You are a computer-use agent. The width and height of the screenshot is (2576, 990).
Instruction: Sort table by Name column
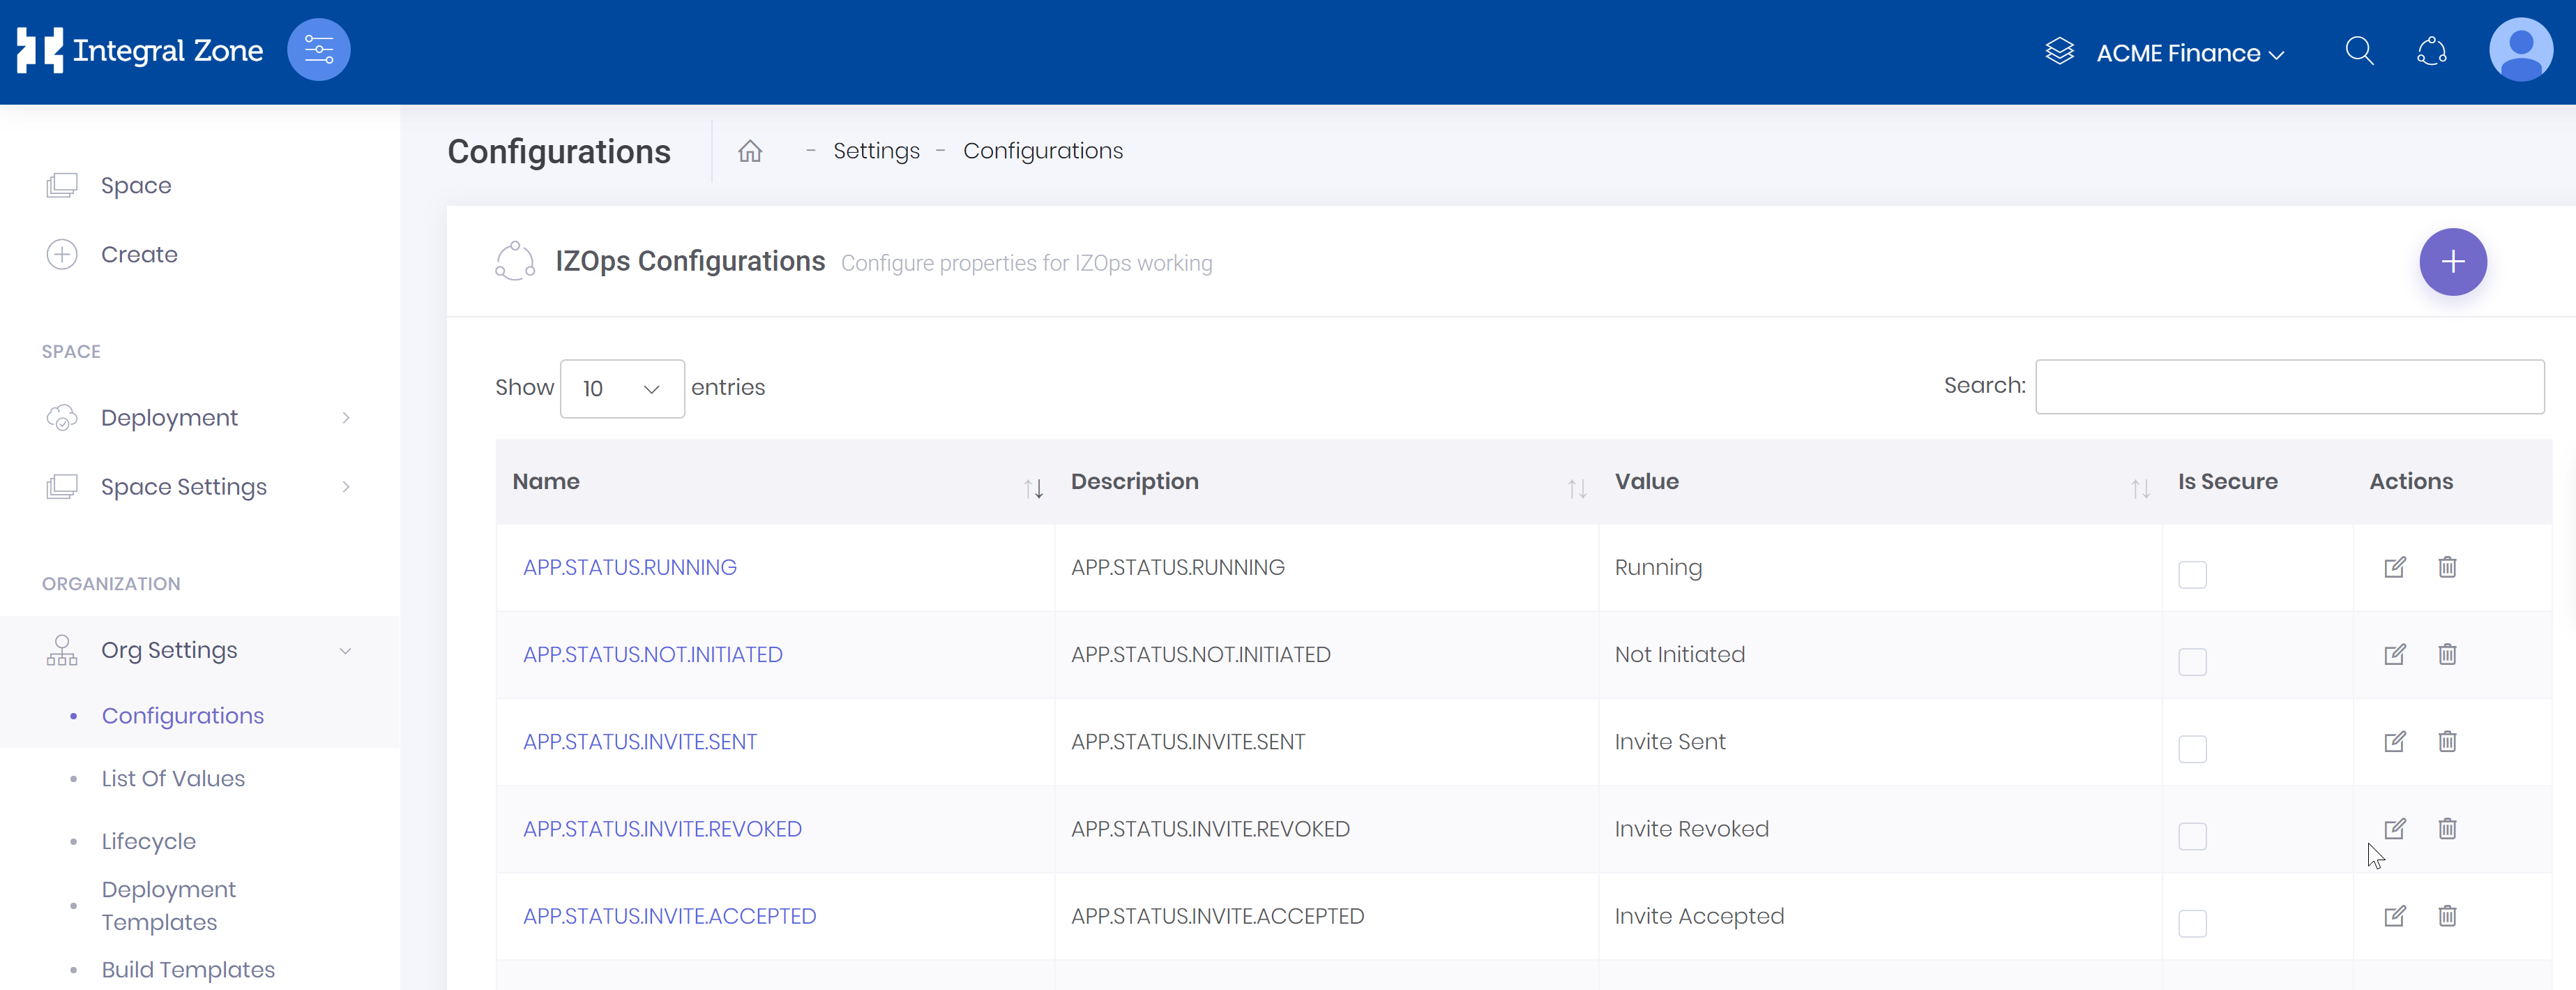(x=775, y=482)
